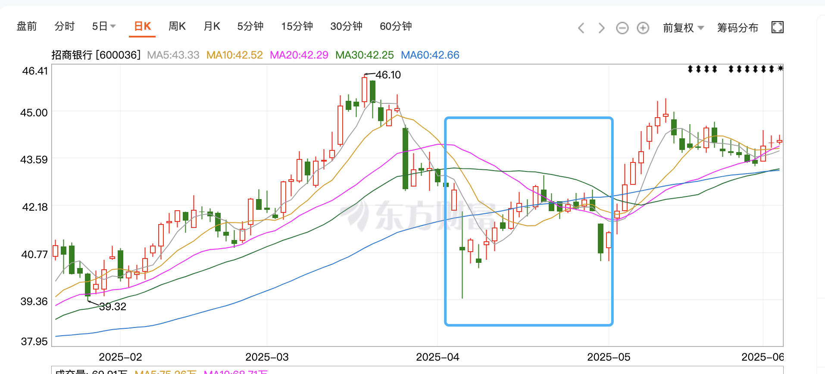The height and width of the screenshot is (374, 825).
Task: Switch to 15分钟 chart tab
Action: pyautogui.click(x=297, y=26)
